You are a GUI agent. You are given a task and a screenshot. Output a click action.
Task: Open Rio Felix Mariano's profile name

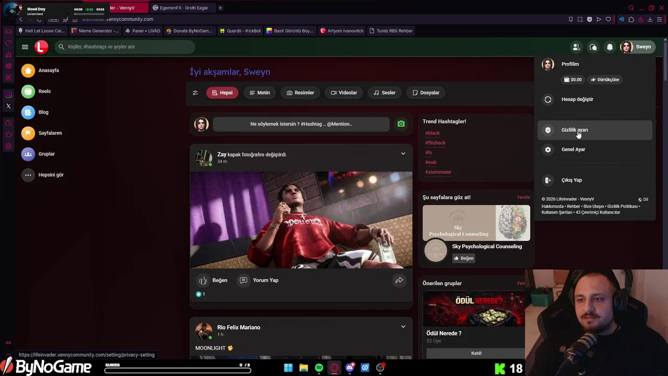point(238,327)
